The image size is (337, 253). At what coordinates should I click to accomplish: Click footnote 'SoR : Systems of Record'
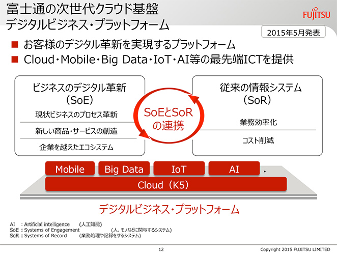(38, 235)
